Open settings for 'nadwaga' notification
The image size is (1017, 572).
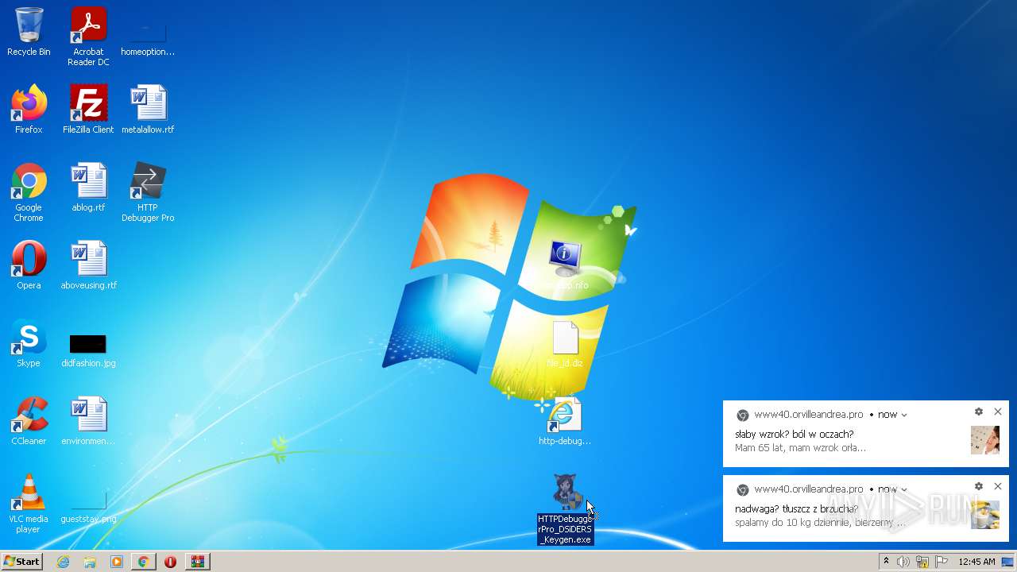(x=979, y=486)
